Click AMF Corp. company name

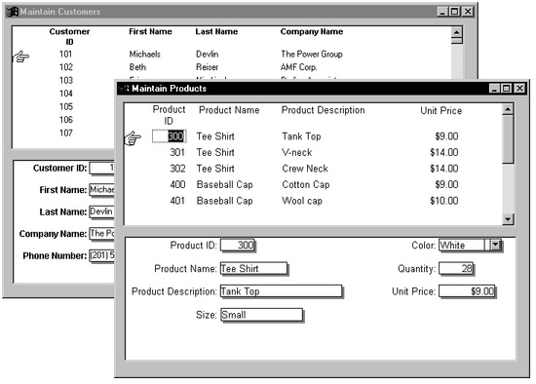point(299,67)
